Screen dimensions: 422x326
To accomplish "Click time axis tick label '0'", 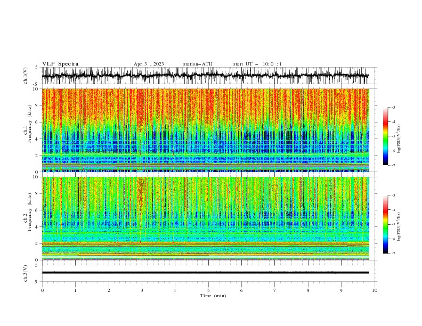I will pyautogui.click(x=42, y=290).
